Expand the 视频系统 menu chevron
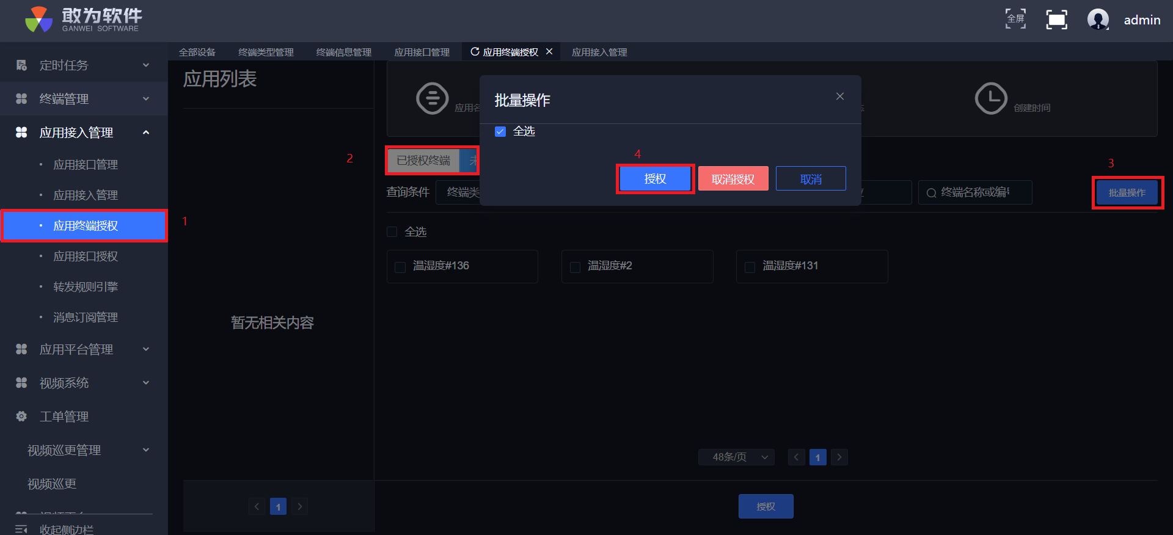 tap(146, 383)
